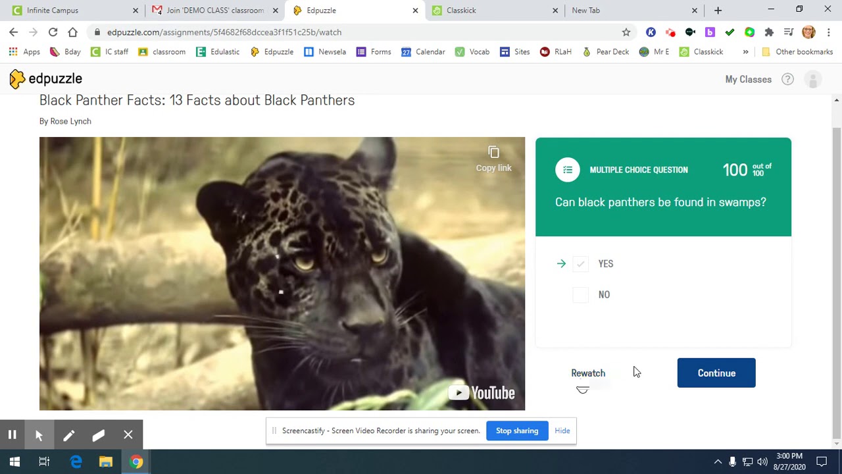Viewport: 842px width, 474px height.
Task: Open the Mr E bookmark
Action: (x=655, y=51)
